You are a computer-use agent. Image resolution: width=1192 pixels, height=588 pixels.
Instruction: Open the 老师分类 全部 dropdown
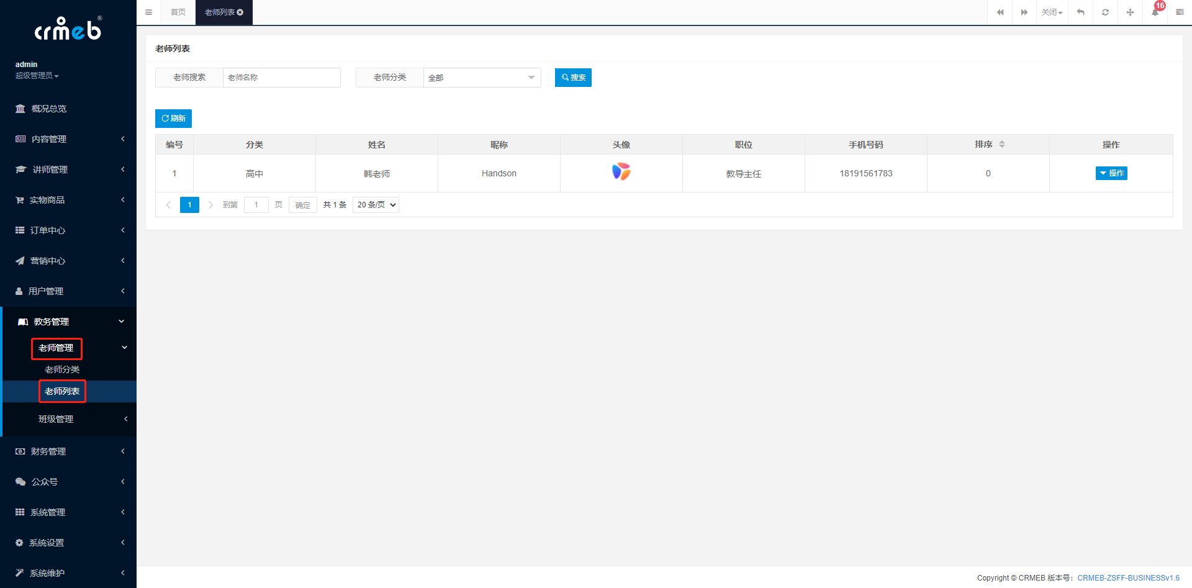point(482,78)
